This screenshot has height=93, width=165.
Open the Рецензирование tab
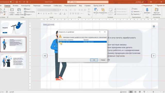tap(70, 6)
